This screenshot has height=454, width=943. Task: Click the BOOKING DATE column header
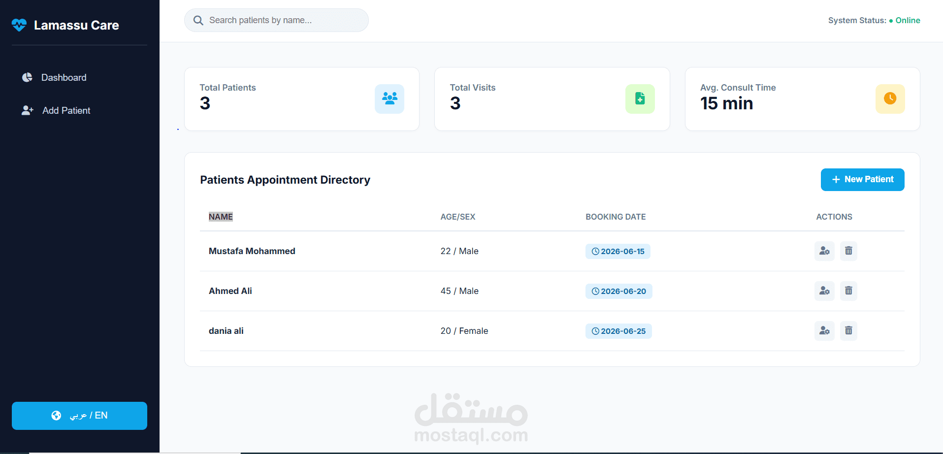(x=616, y=217)
